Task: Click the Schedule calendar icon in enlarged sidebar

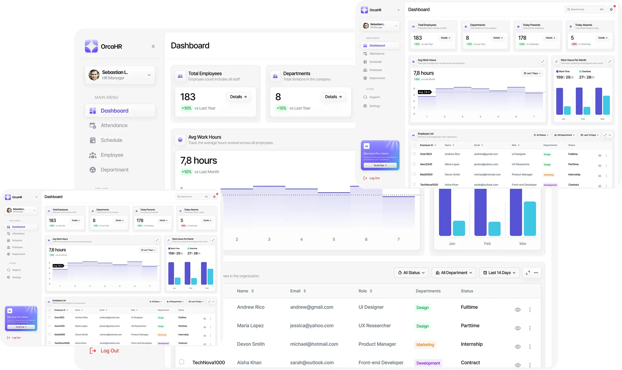Action: click(x=93, y=140)
